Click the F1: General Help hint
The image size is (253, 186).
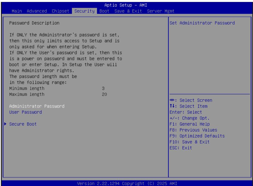pyautogui.click(x=190, y=124)
